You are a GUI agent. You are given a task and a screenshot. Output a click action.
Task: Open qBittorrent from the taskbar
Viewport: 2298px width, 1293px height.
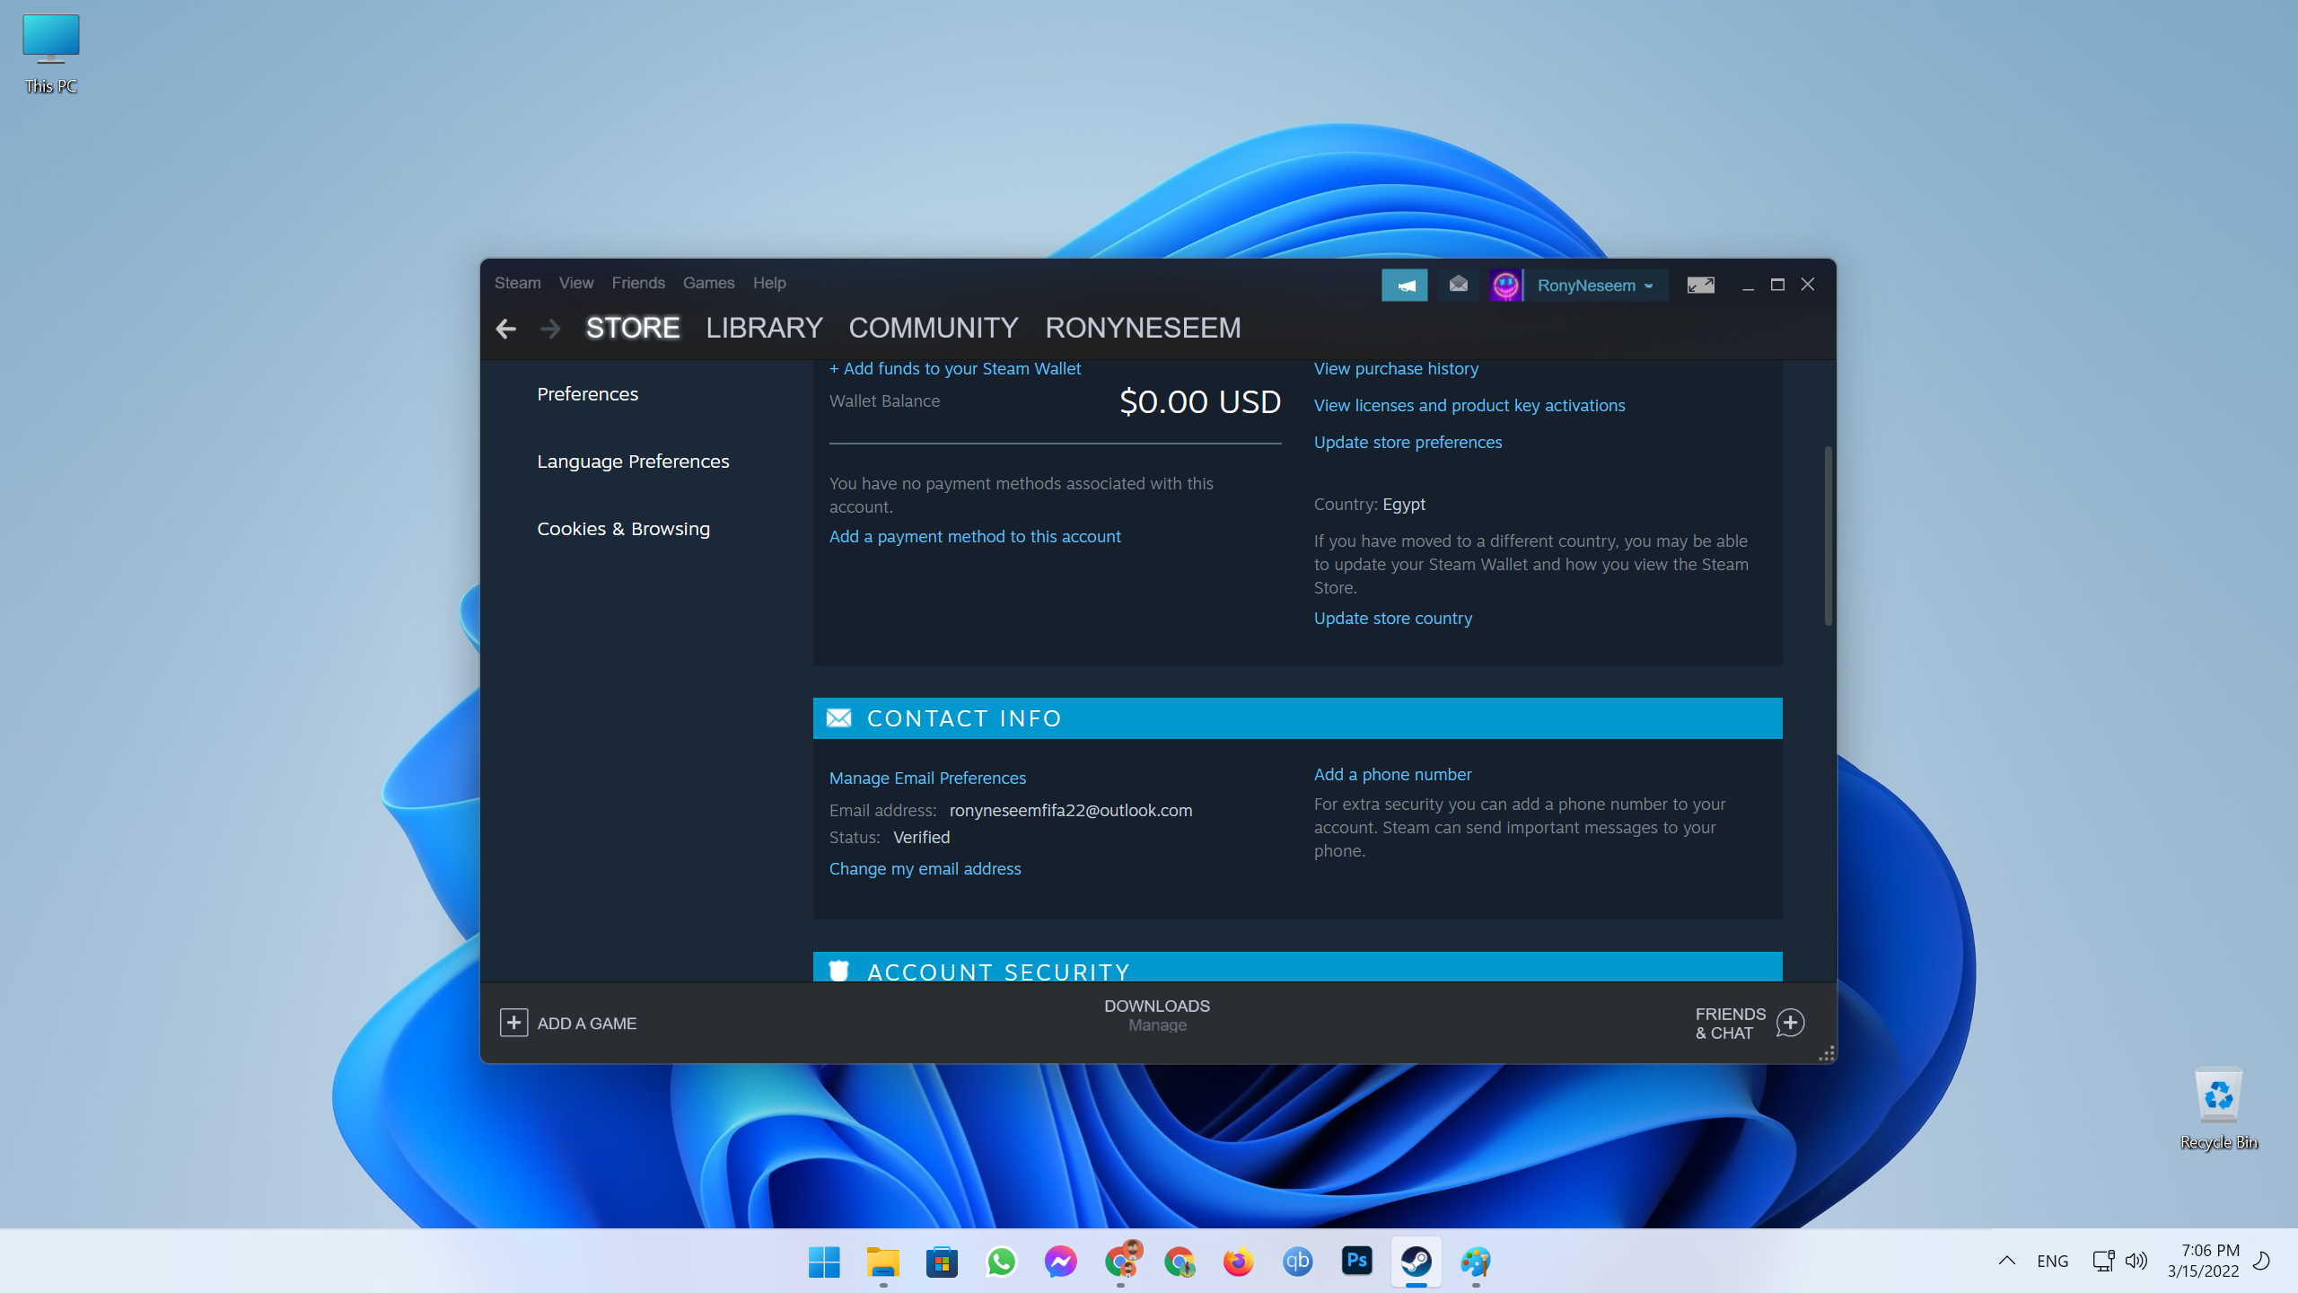coord(1298,1262)
